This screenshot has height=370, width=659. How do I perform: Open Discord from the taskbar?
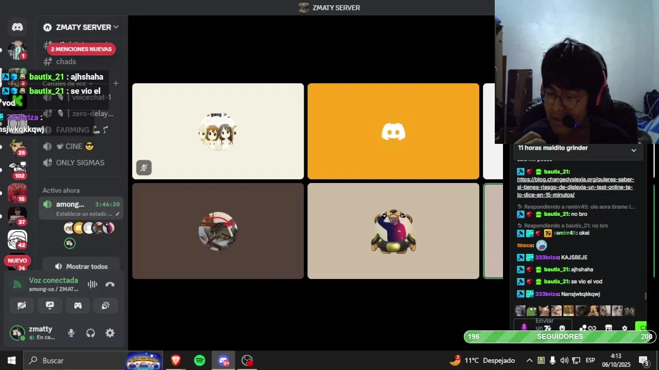point(223,360)
